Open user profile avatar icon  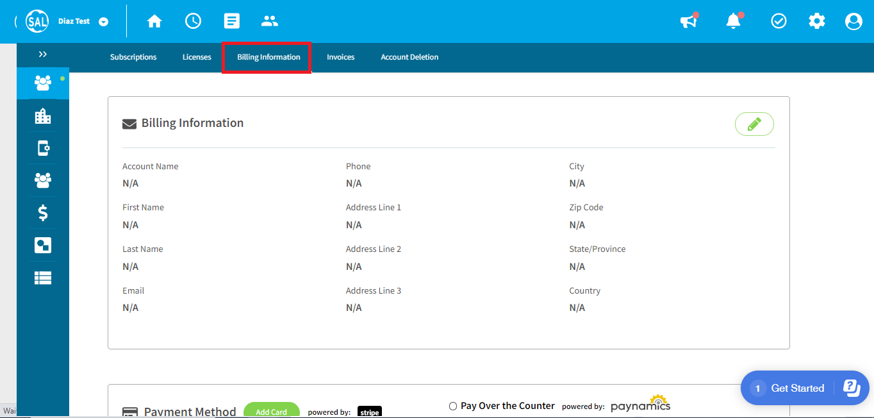tap(853, 21)
